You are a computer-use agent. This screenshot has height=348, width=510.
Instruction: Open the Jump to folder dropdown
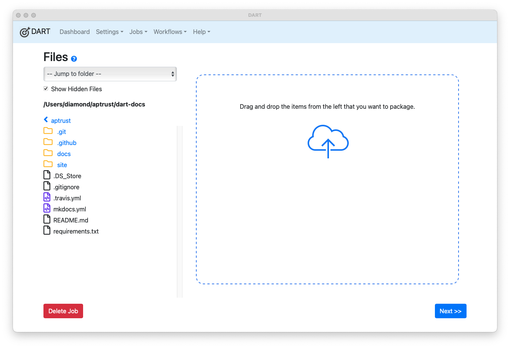110,74
